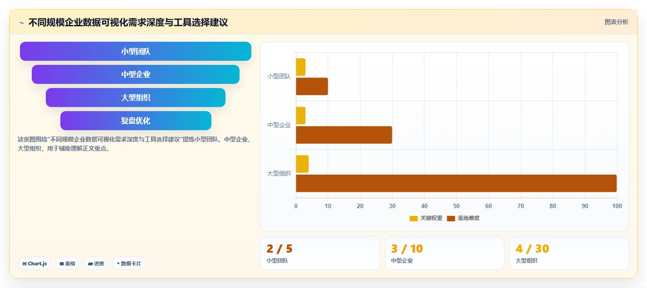647x288 pixels.
Task: Click the 图表分析 label in header
Action: [x=617, y=22]
